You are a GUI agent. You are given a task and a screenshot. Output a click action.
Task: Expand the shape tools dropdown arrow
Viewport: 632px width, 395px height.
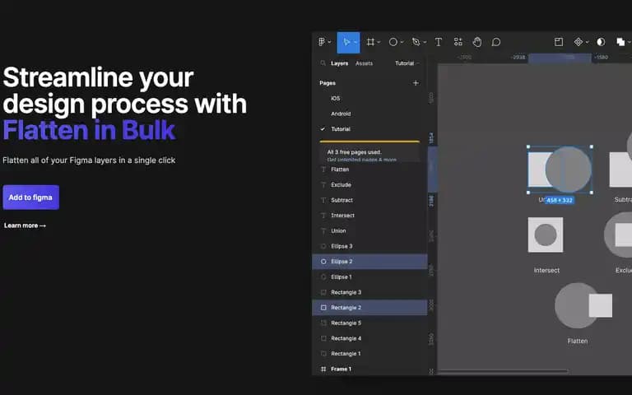coord(402,42)
